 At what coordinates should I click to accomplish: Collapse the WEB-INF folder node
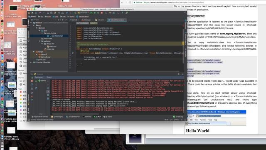(42, 44)
